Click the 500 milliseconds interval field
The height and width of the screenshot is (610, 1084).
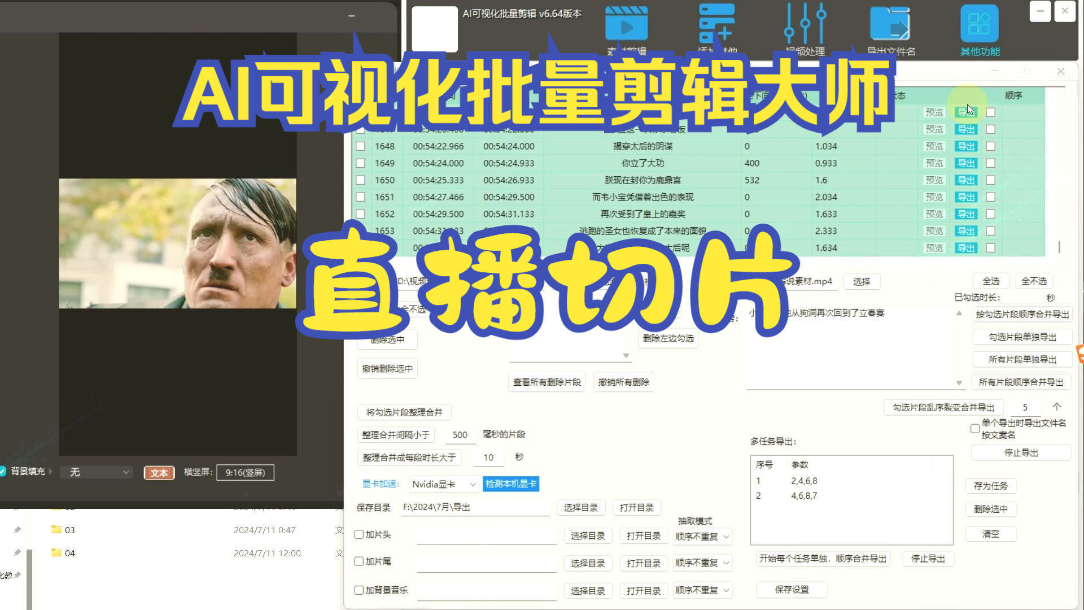click(460, 434)
